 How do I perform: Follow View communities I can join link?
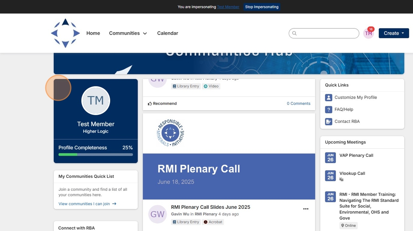84,204
